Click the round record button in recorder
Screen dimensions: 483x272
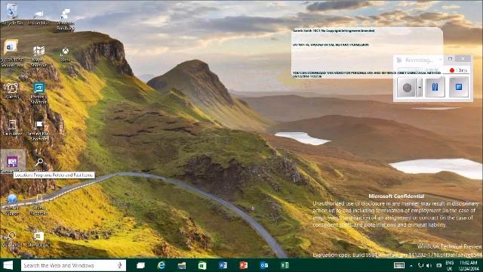coord(407,88)
